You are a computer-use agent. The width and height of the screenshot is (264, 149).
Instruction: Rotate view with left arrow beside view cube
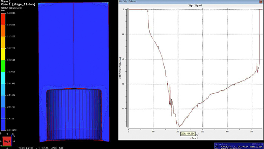(1, 141)
